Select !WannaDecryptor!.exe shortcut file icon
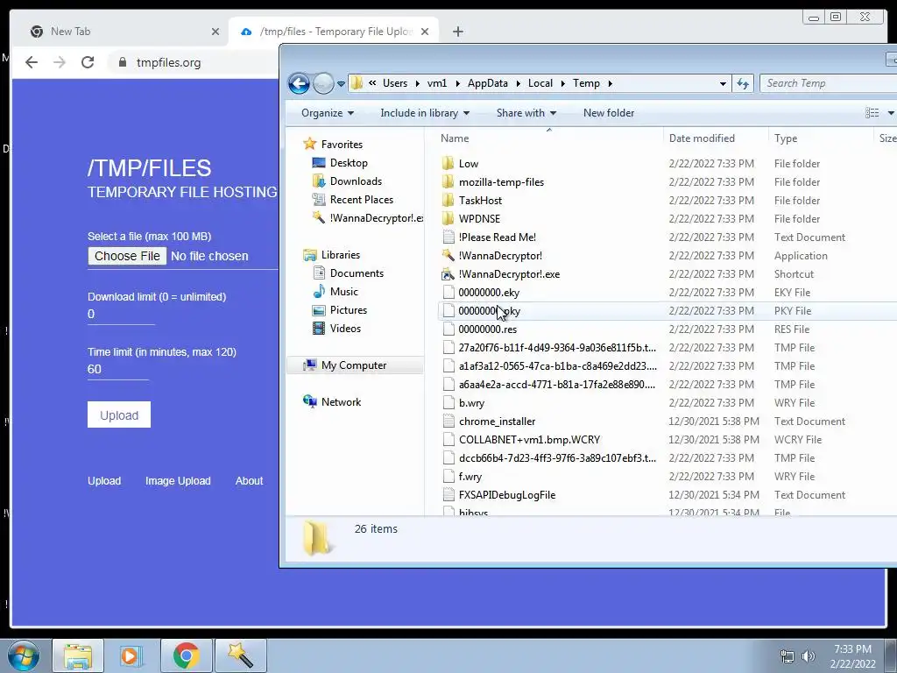The height and width of the screenshot is (673, 897). tap(448, 274)
